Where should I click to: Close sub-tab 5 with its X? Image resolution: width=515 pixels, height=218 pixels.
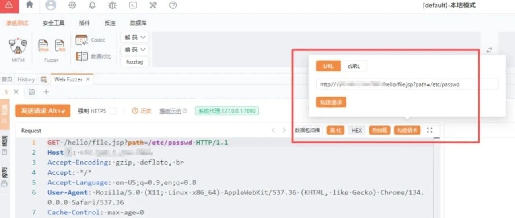point(16,92)
